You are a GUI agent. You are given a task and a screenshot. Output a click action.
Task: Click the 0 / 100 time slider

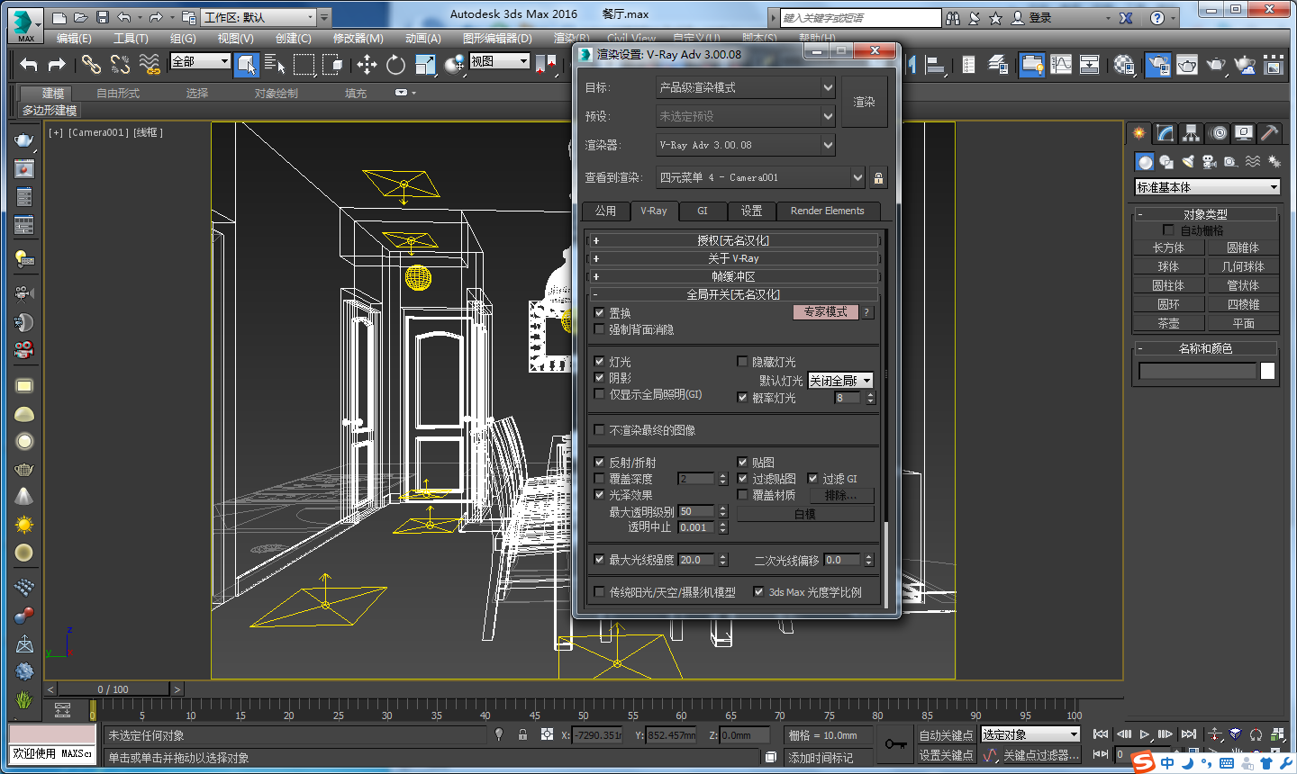(x=113, y=689)
